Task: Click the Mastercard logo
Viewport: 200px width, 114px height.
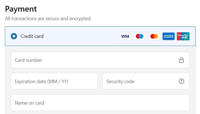Action: click(x=154, y=36)
